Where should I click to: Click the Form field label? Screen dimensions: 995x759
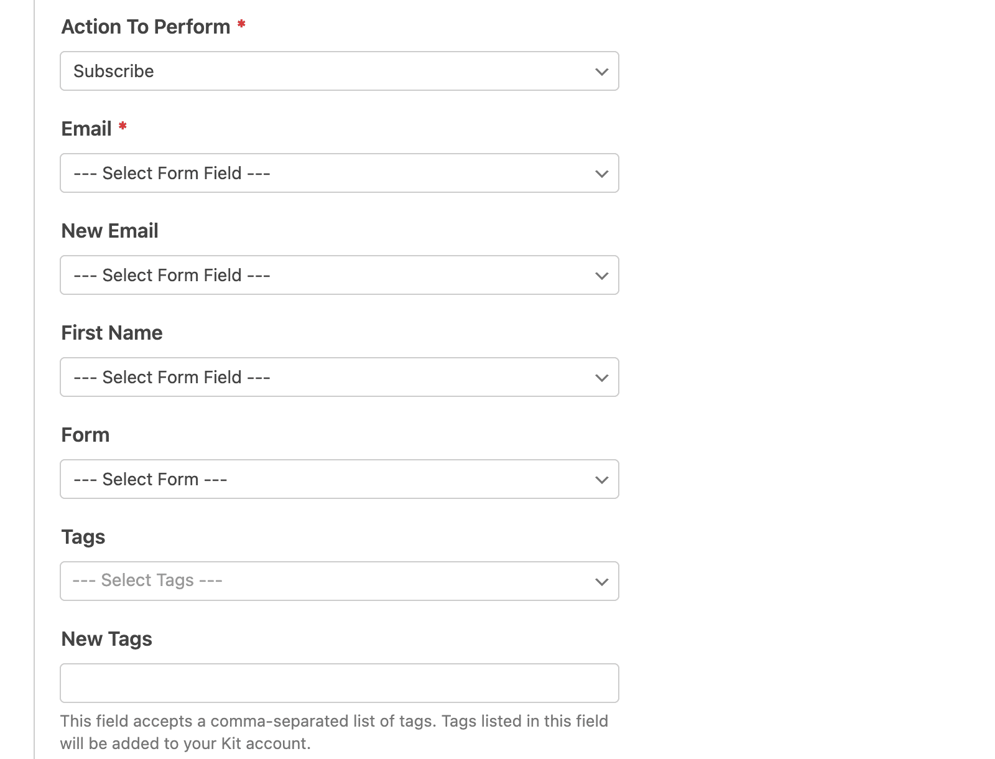85,435
